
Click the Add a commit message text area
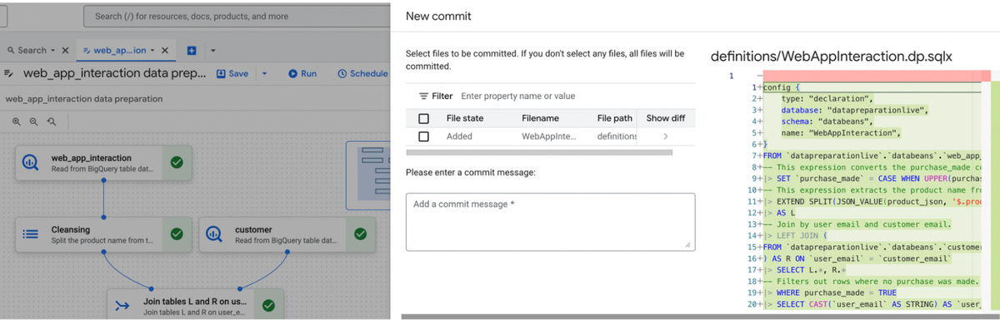click(x=551, y=222)
